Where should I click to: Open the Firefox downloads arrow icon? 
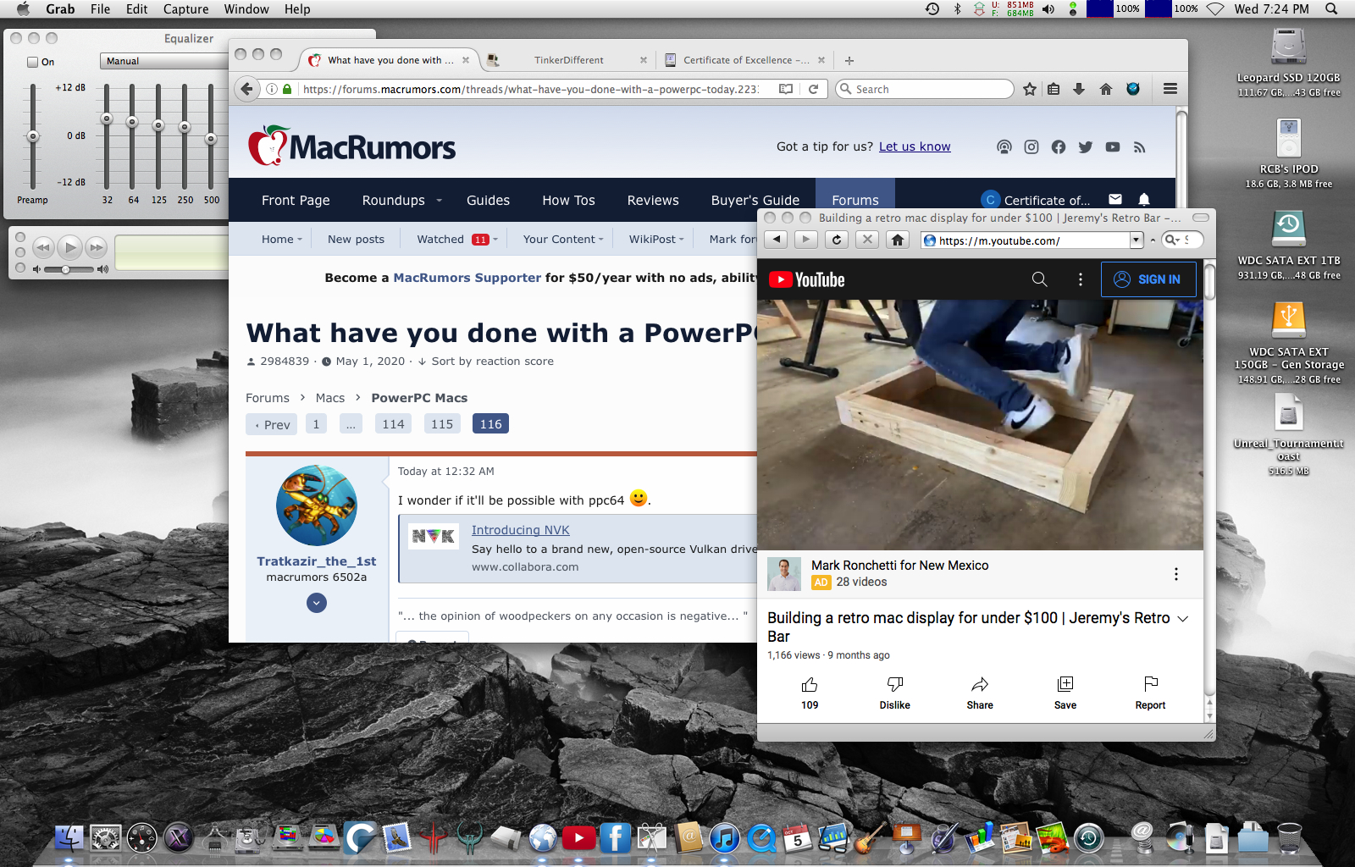[1079, 89]
